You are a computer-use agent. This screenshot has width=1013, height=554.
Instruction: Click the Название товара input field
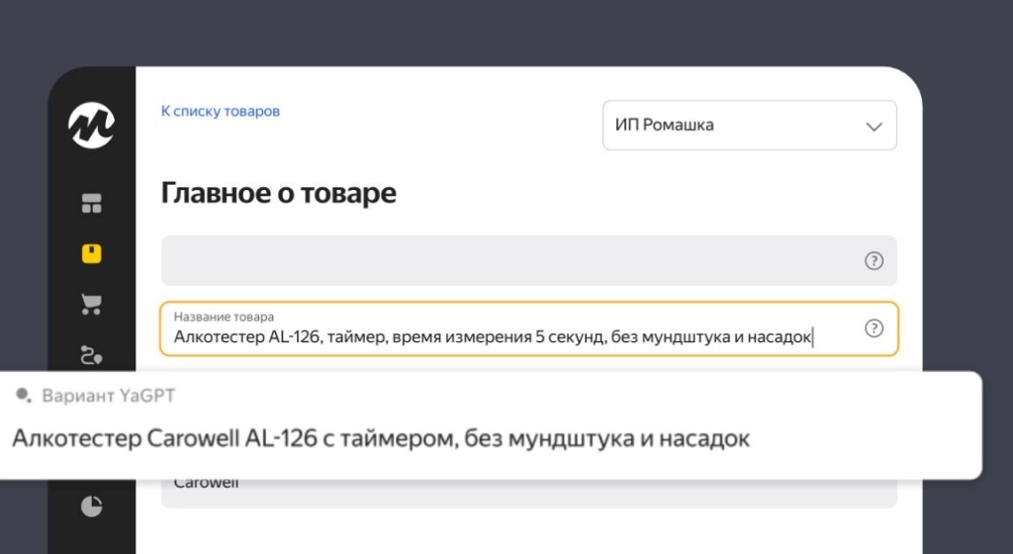click(529, 328)
